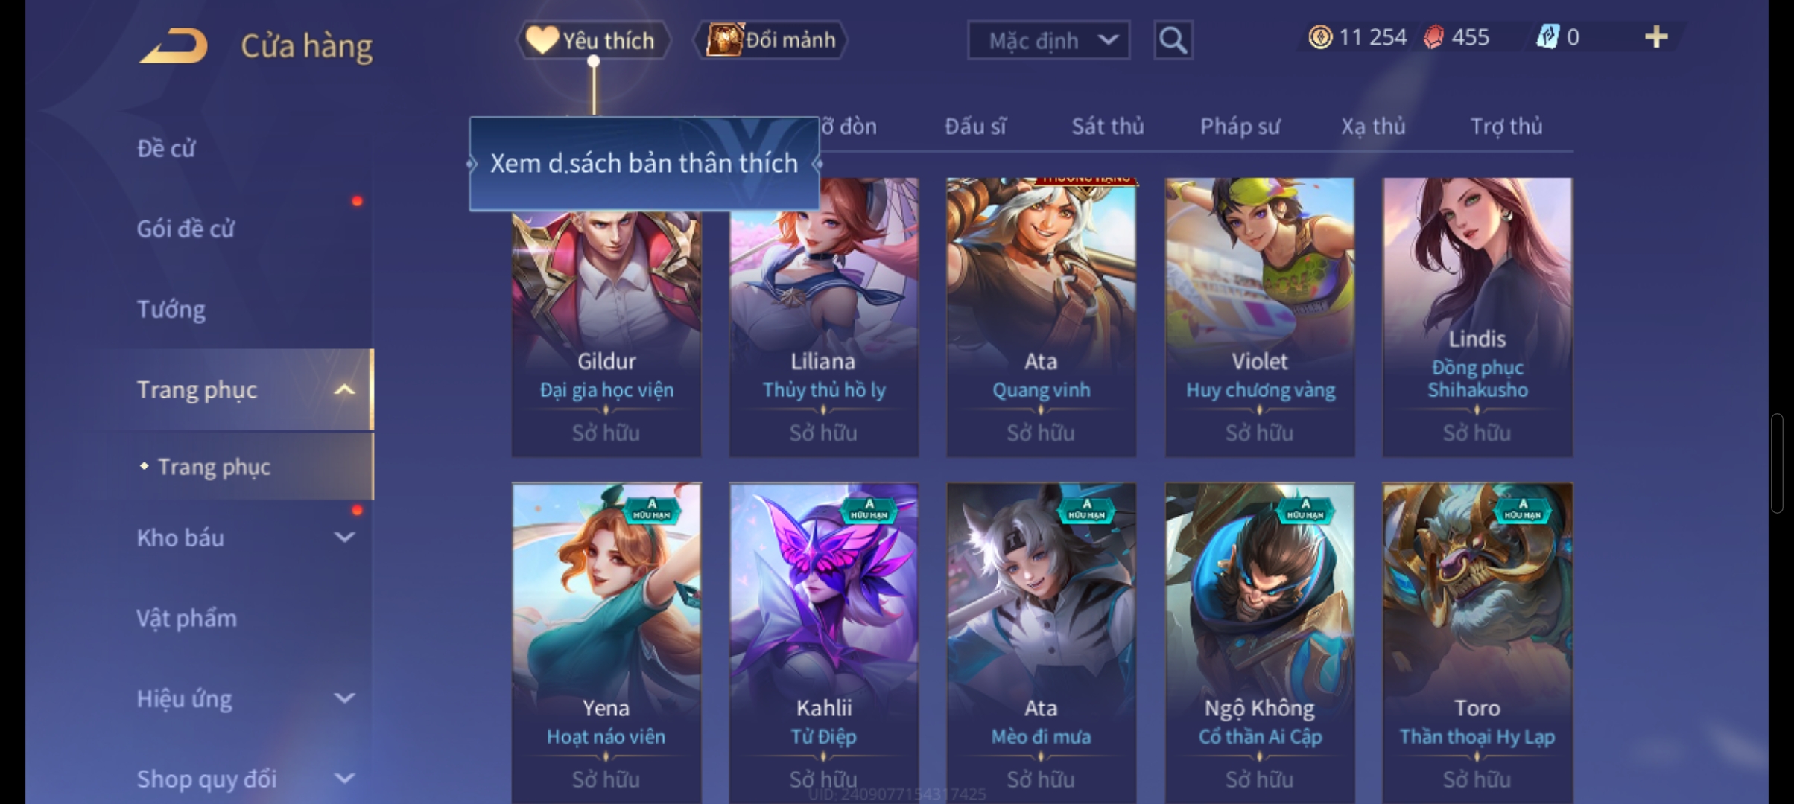Expand the Kho báu sidebar section
This screenshot has width=1794, height=804.
point(344,537)
